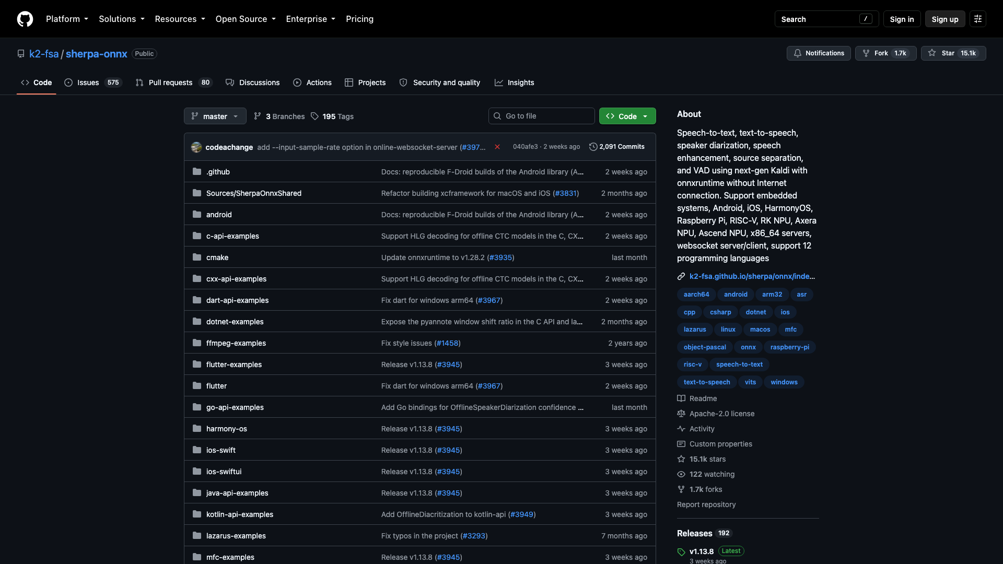
Task: Click the folder icon beside java-api-examples
Action: (197, 492)
